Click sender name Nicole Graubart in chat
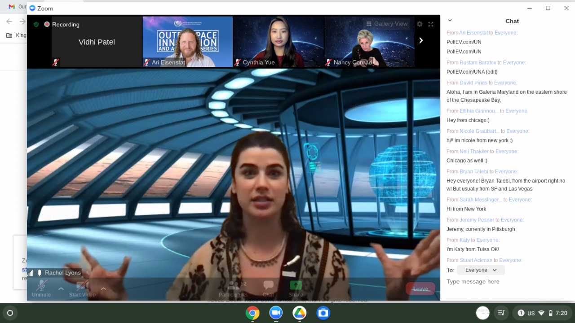The height and width of the screenshot is (323, 575). tap(479, 131)
